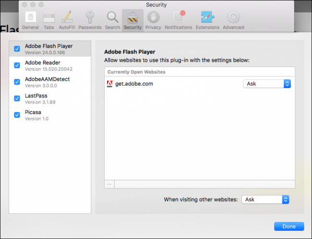The height and width of the screenshot is (239, 312).
Task: Uncheck the Adobe Reader plug-in checkbox
Action: pyautogui.click(x=17, y=65)
